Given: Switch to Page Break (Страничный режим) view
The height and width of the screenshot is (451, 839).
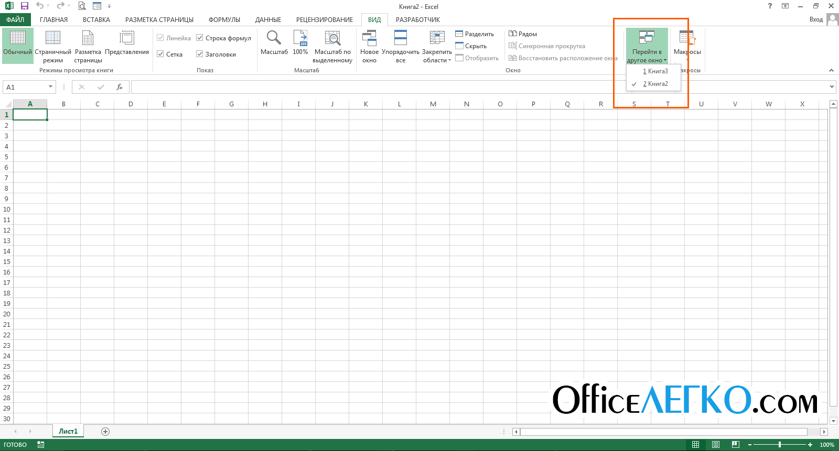Looking at the screenshot, I should [53, 46].
